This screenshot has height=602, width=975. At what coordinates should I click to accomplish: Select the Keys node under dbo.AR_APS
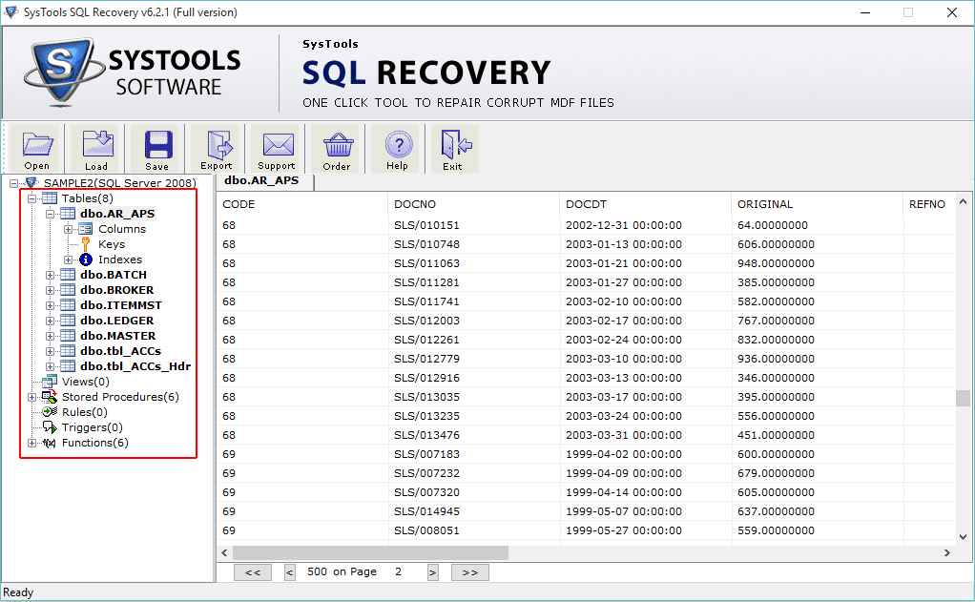[x=111, y=243]
